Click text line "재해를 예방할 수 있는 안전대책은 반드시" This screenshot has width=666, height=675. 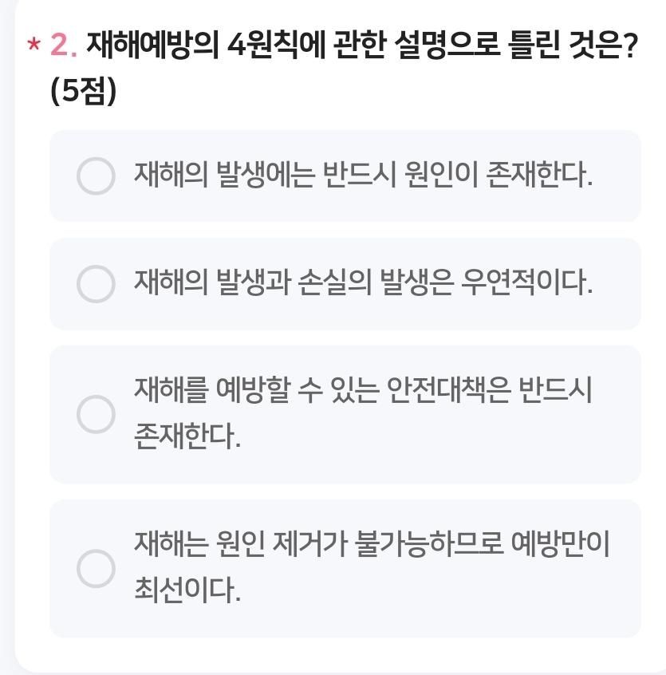tap(363, 391)
